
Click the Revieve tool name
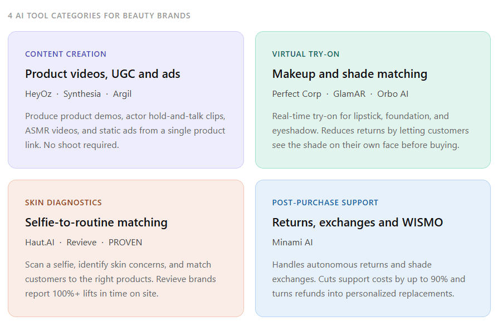coord(81,243)
